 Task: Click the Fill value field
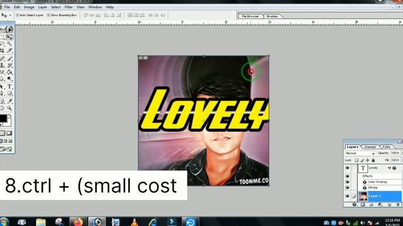coord(395,160)
